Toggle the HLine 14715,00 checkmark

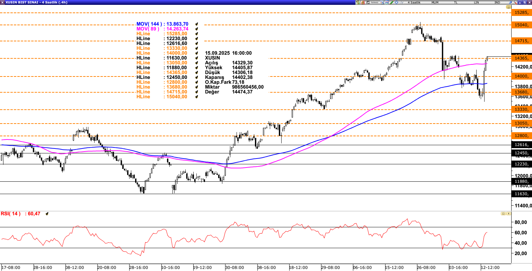click(197, 92)
